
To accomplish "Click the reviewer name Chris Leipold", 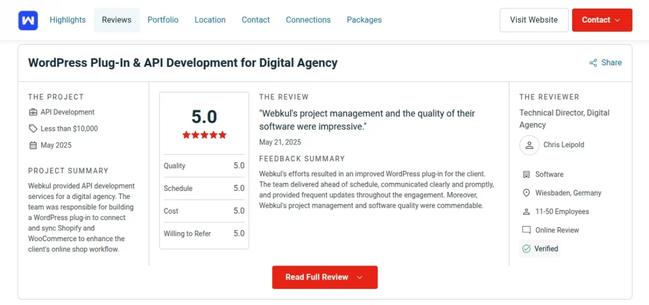I will [x=564, y=145].
